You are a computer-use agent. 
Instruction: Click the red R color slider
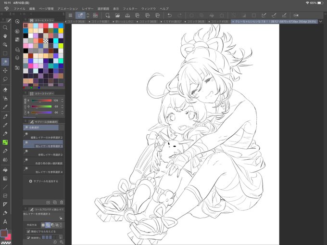tap(41, 101)
